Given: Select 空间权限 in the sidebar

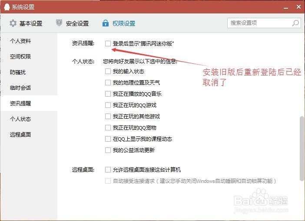Looking at the screenshot, I should (x=29, y=56).
